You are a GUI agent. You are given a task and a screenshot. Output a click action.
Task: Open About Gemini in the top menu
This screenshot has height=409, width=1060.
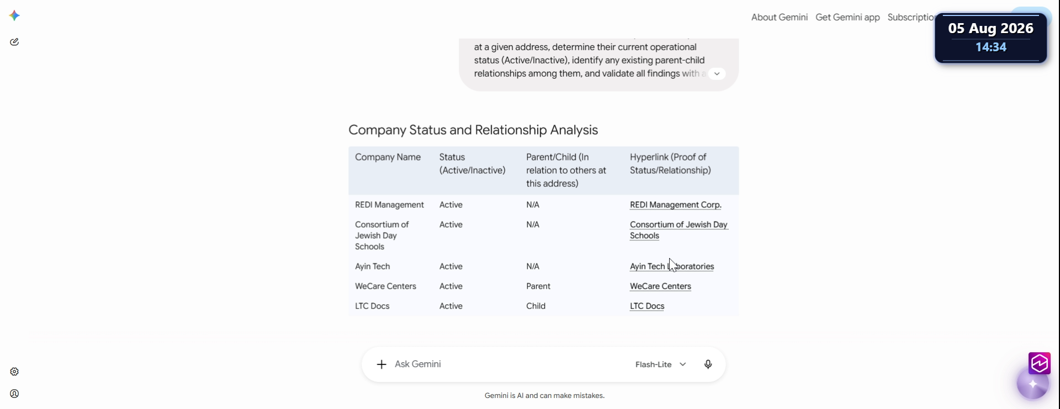tap(779, 17)
